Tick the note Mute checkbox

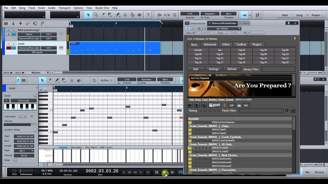tap(15, 160)
